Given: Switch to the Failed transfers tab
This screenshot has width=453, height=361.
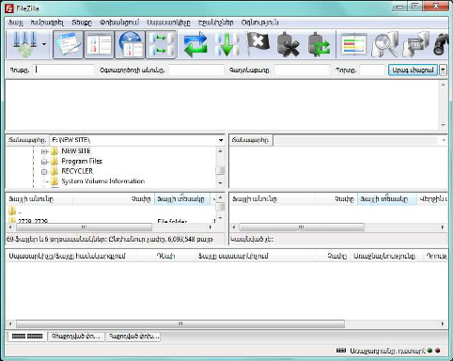Looking at the screenshot, I should 76,337.
